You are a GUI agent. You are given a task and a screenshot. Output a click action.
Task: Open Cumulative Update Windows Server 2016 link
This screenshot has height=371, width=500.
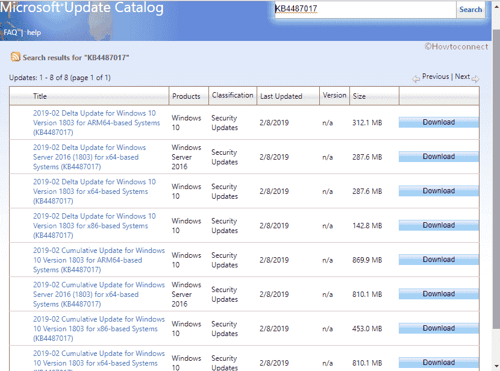tap(99, 294)
